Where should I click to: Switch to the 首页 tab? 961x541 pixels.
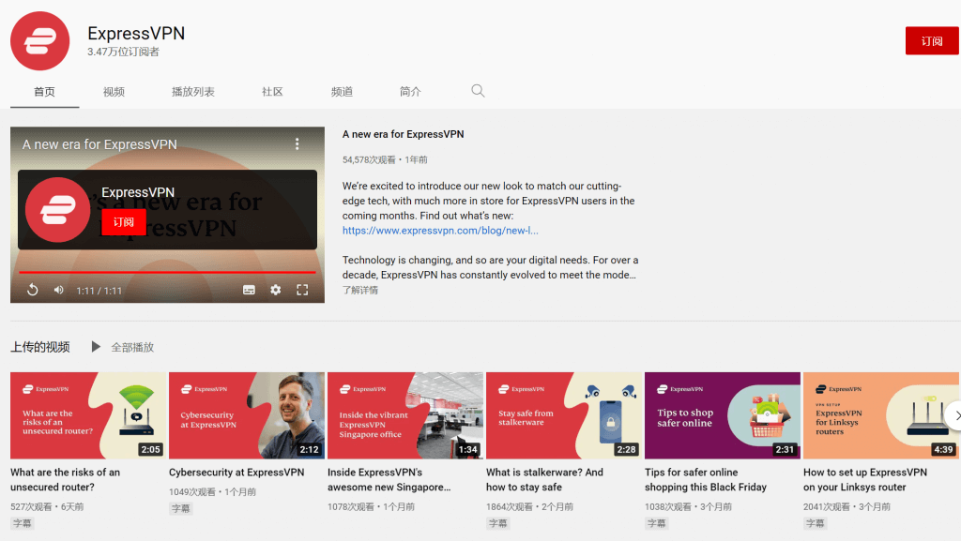(x=44, y=92)
